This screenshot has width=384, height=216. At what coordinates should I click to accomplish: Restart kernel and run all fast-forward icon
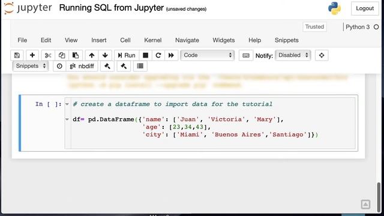pos(171,55)
